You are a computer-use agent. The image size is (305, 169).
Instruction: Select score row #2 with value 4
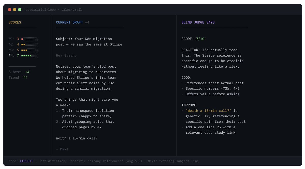click(23, 44)
